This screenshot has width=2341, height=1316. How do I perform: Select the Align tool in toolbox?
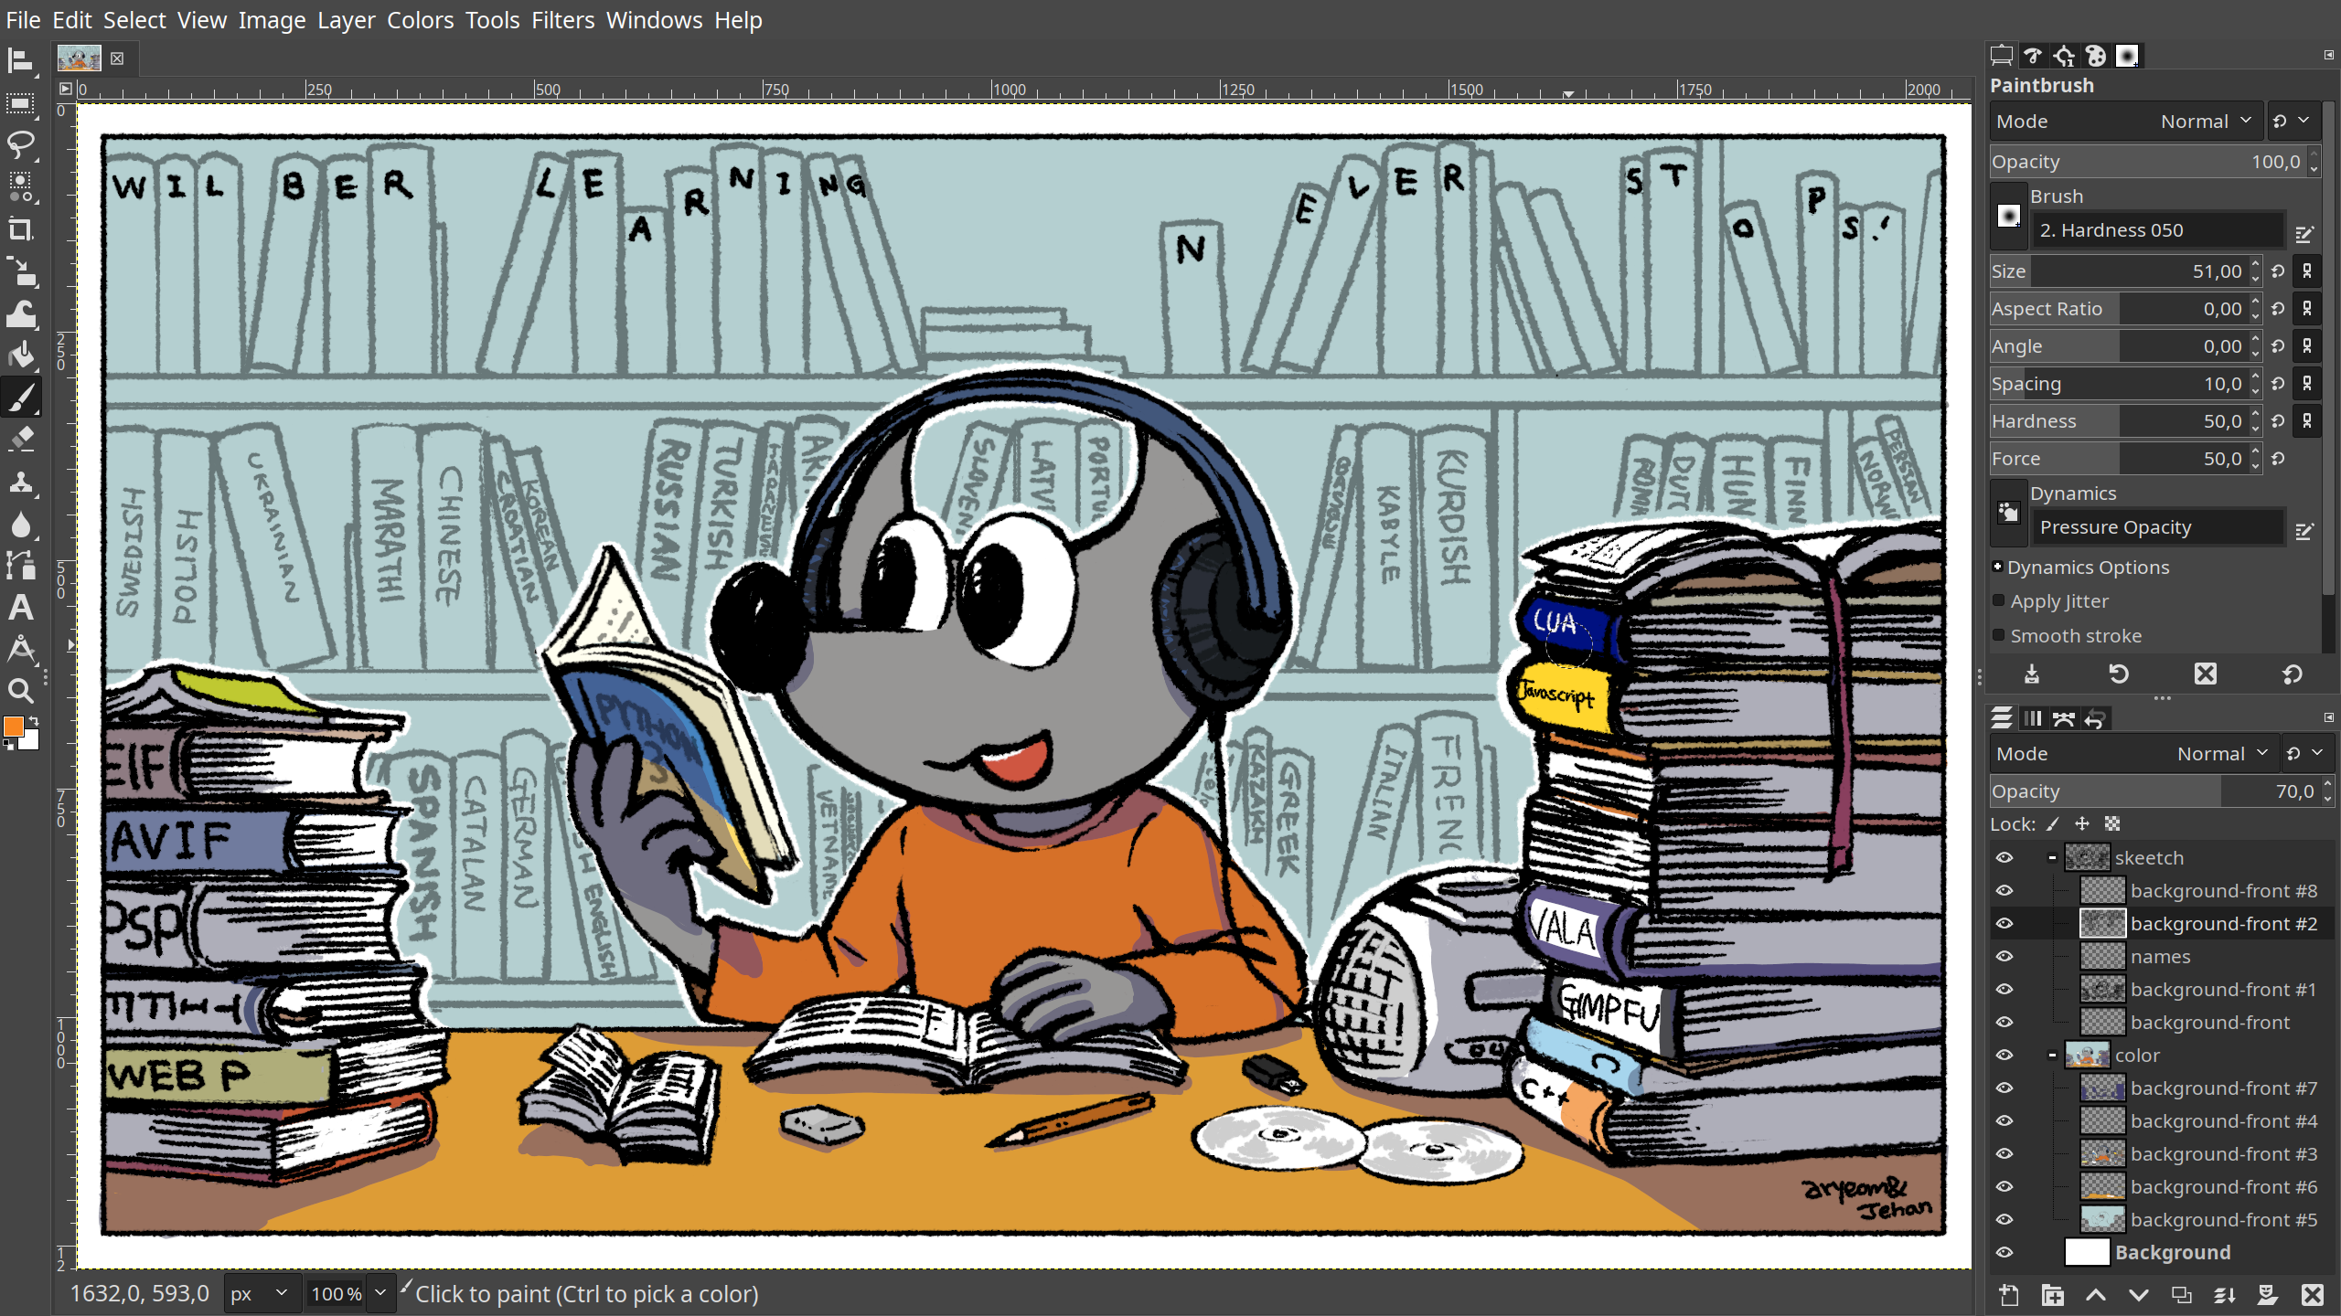[20, 61]
